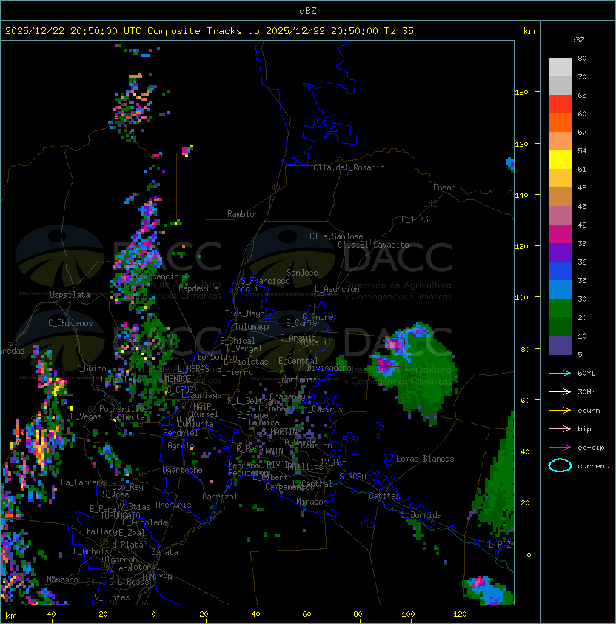The height and width of the screenshot is (624, 616).
Task: Click the 'eb+bip' legend label
Action: click(x=591, y=448)
